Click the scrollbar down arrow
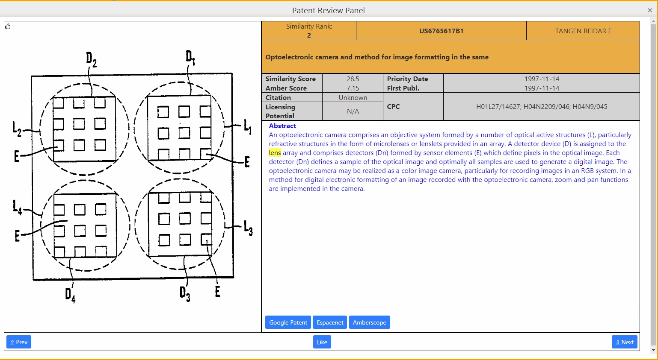 [653, 350]
